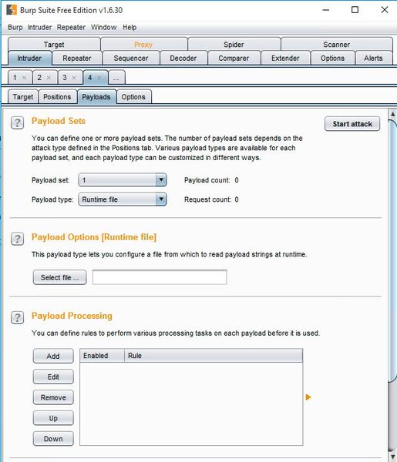Open Payload Sets help question-mark icon

18,122
